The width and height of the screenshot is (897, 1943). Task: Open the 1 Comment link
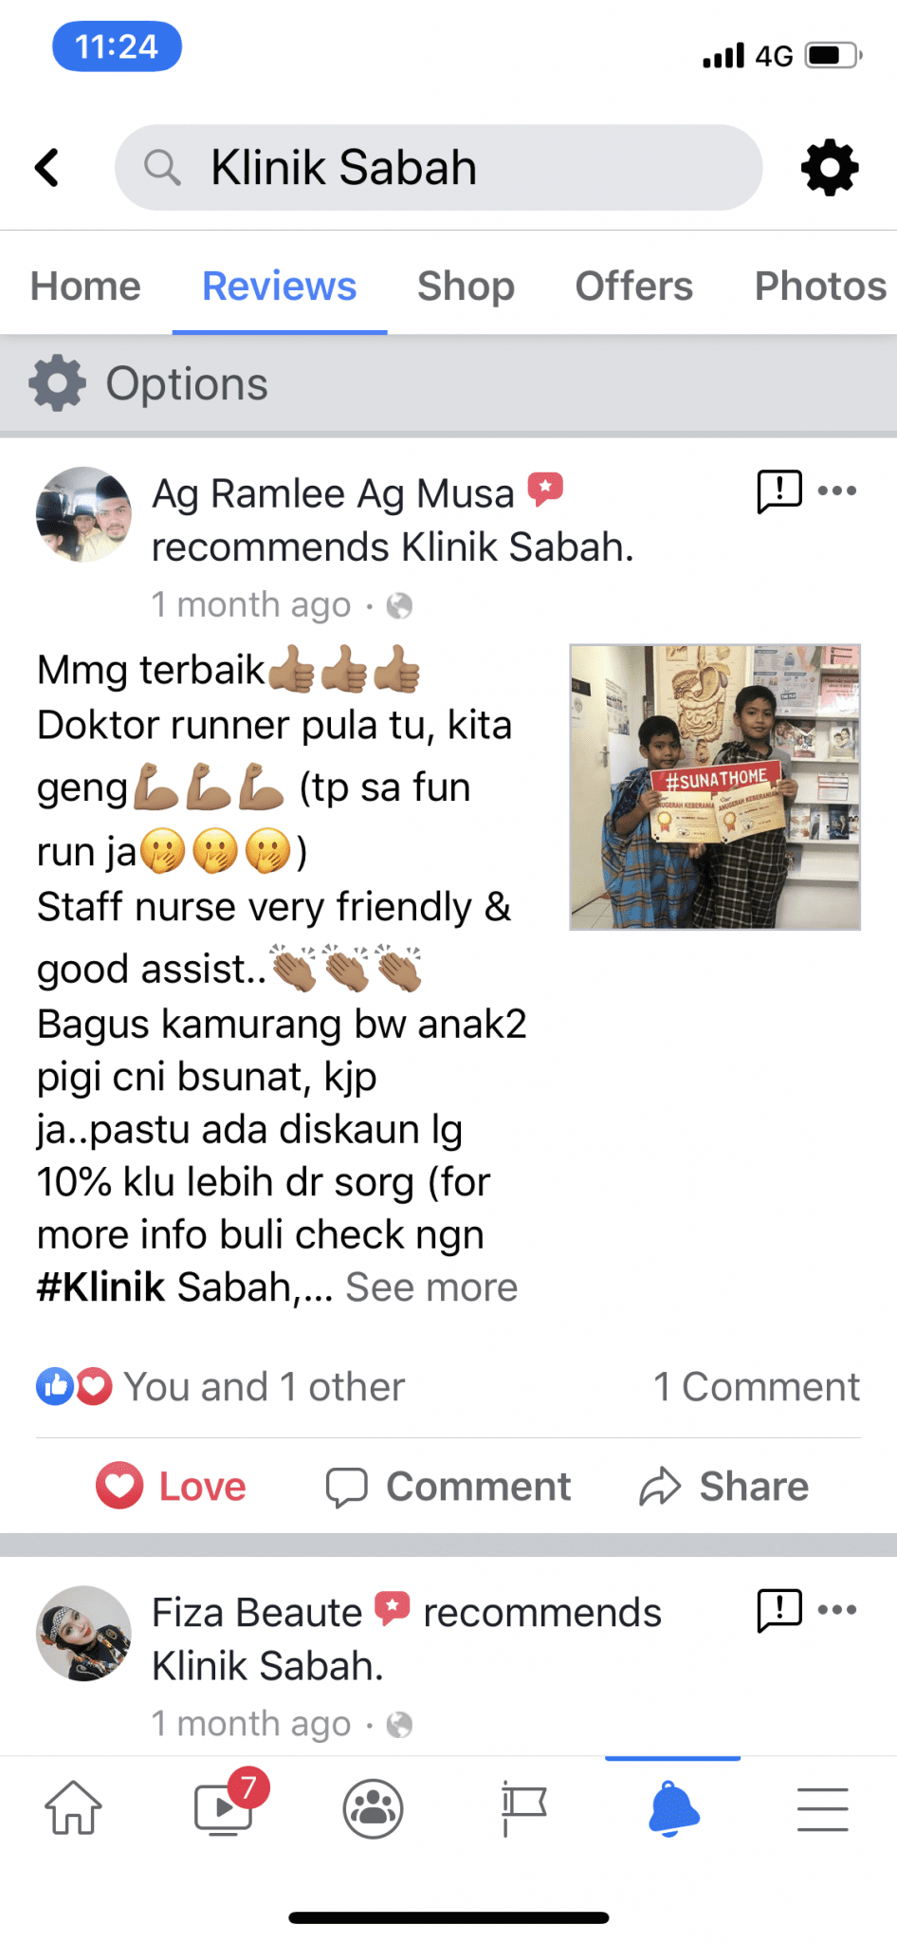pyautogui.click(x=757, y=1387)
